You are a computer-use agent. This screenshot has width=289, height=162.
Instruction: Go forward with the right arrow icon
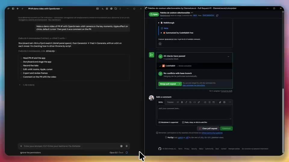tap(22, 9)
